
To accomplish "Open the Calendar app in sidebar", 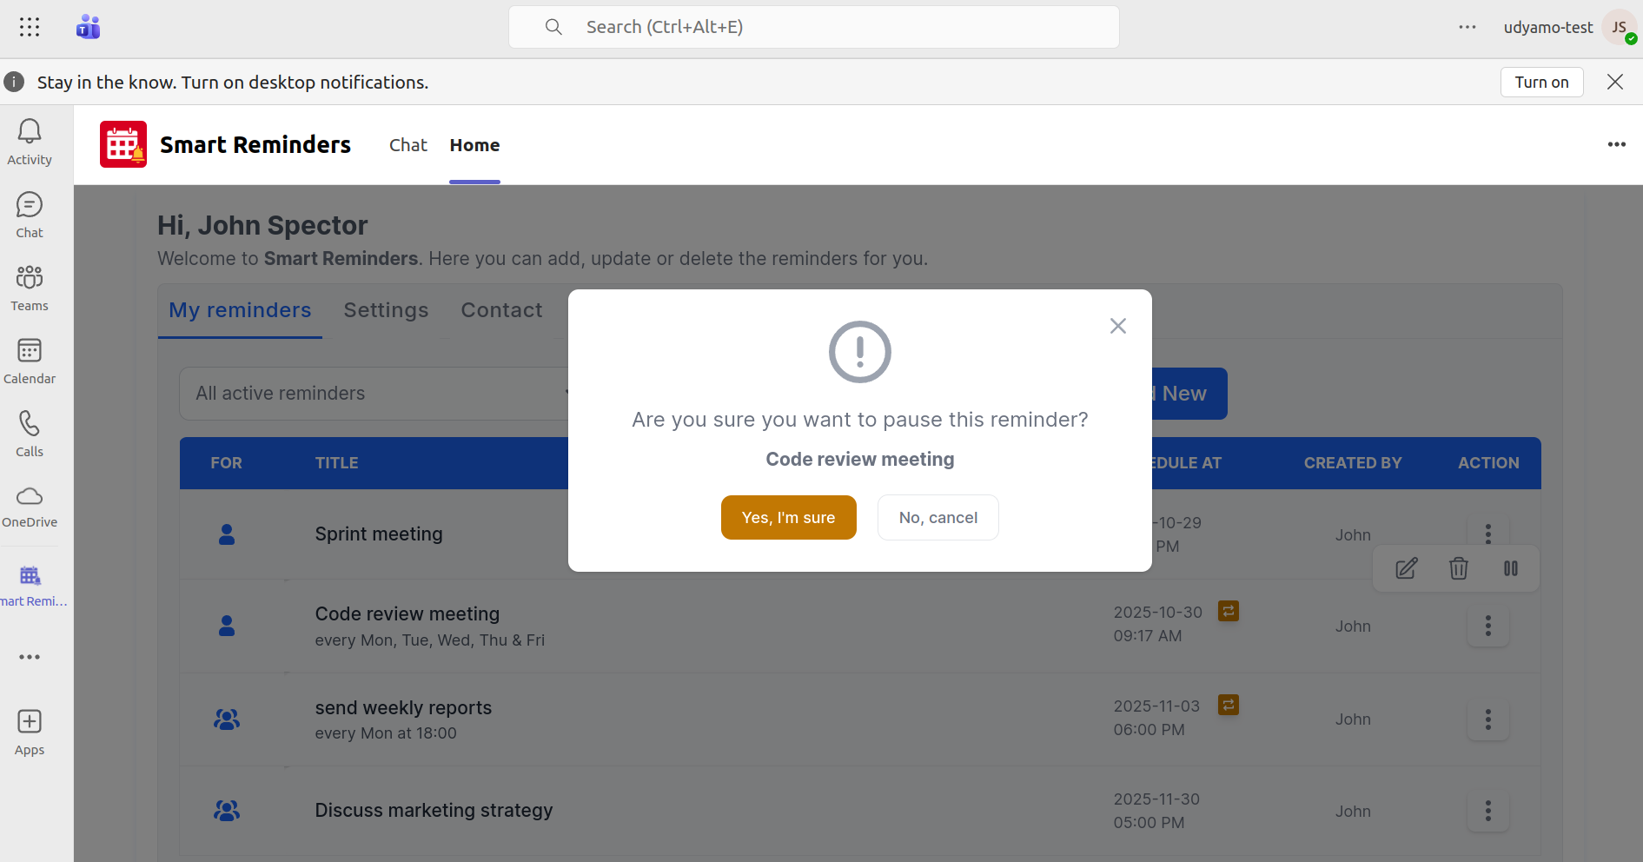I will click(x=30, y=361).
